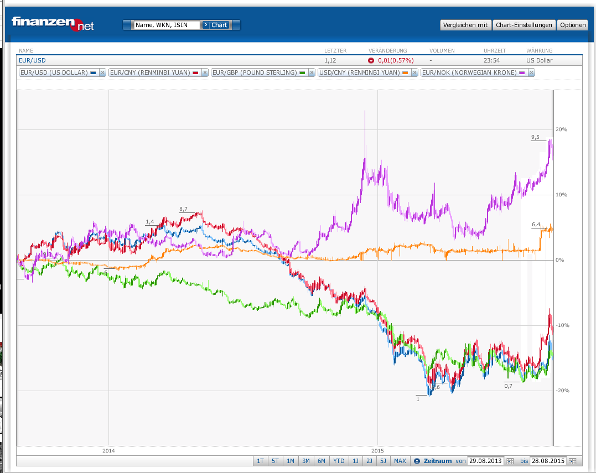596x473 pixels.
Task: Remove EUR/CNY series via X icon
Action: pos(205,72)
